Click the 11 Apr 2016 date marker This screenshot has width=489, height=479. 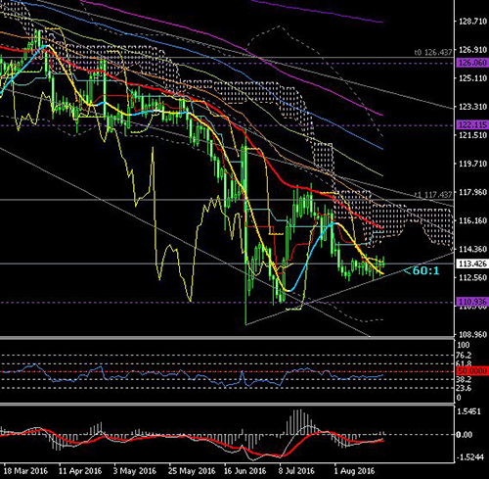[80, 471]
